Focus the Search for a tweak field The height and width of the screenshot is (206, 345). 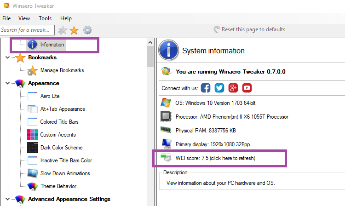[27, 30]
